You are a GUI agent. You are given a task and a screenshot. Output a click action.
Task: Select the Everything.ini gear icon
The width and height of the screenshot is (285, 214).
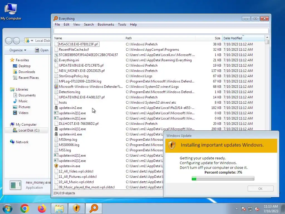[x=56, y=60]
